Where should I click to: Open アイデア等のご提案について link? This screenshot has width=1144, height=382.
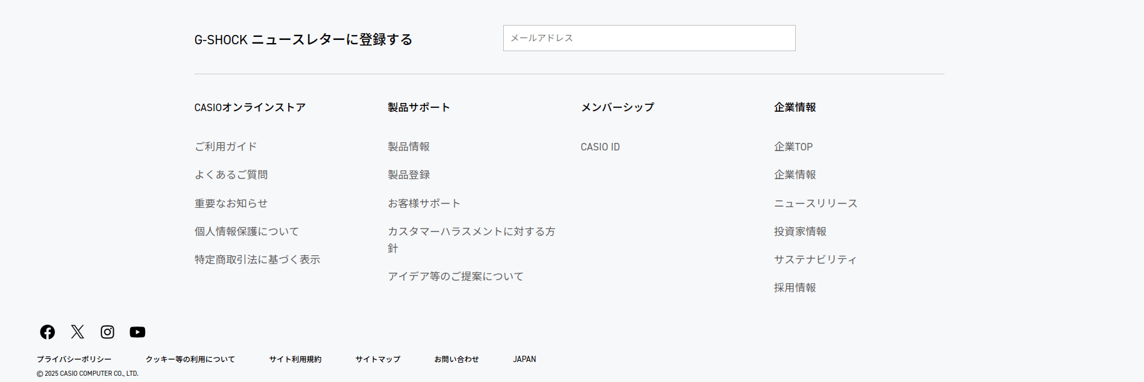pos(456,277)
